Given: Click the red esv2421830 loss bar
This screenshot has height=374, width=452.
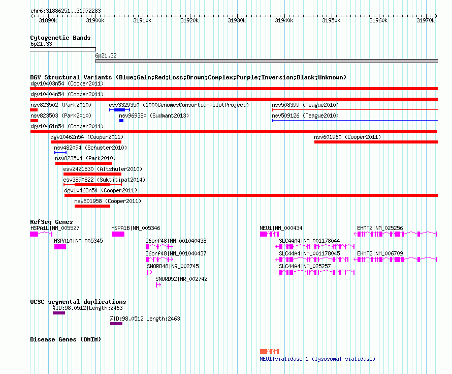Looking at the screenshot, I should [x=92, y=174].
